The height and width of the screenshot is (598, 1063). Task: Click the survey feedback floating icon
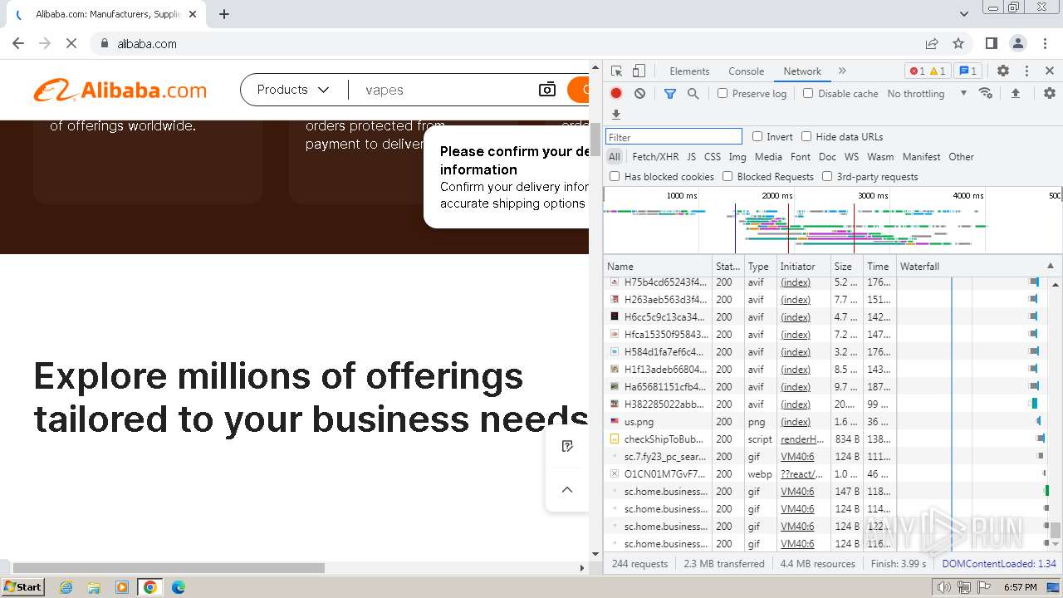point(567,447)
